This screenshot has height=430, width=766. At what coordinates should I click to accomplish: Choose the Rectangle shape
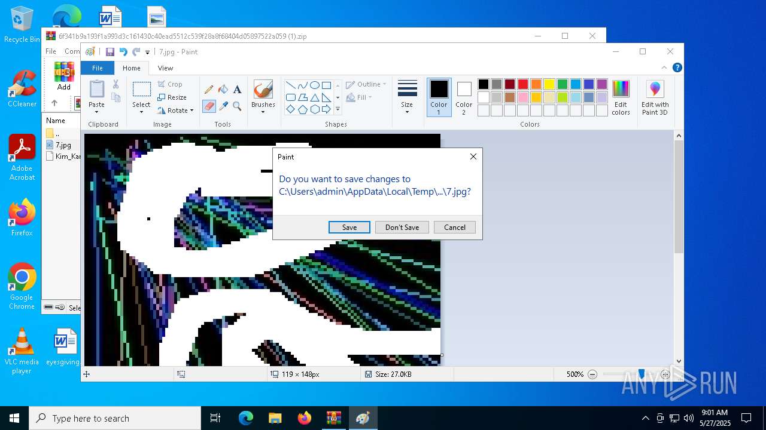326,85
